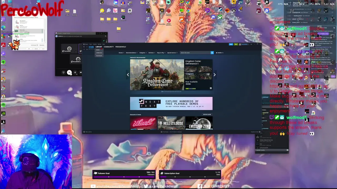Choose Collections from the Library dropdown
337x189 pixels.
pyautogui.click(x=99, y=53)
